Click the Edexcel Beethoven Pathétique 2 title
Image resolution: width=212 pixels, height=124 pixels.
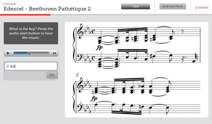point(47,9)
